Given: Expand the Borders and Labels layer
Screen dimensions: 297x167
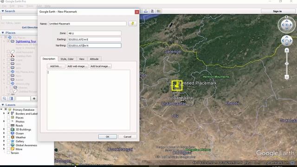Looking at the screenshot, I should 4,113.
